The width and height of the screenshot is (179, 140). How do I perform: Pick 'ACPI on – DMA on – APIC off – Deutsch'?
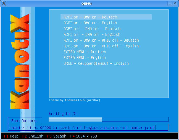tap(101, 40)
